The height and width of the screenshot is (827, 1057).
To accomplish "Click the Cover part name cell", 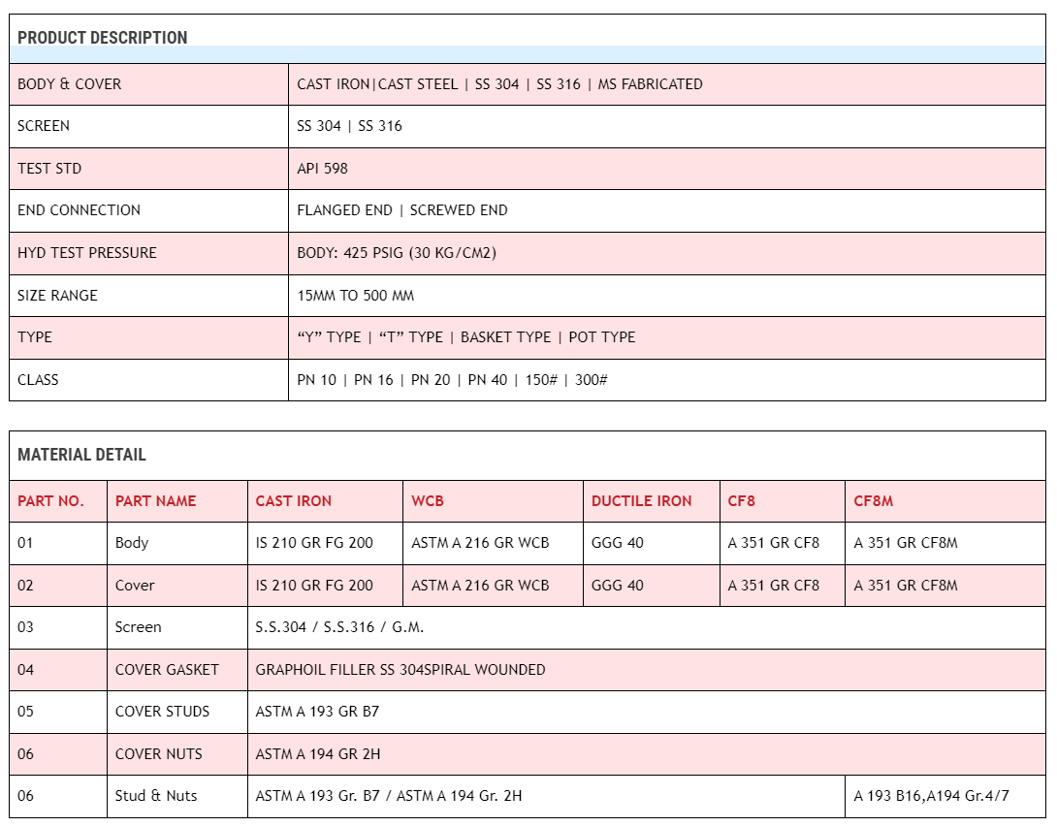I will pos(177,586).
